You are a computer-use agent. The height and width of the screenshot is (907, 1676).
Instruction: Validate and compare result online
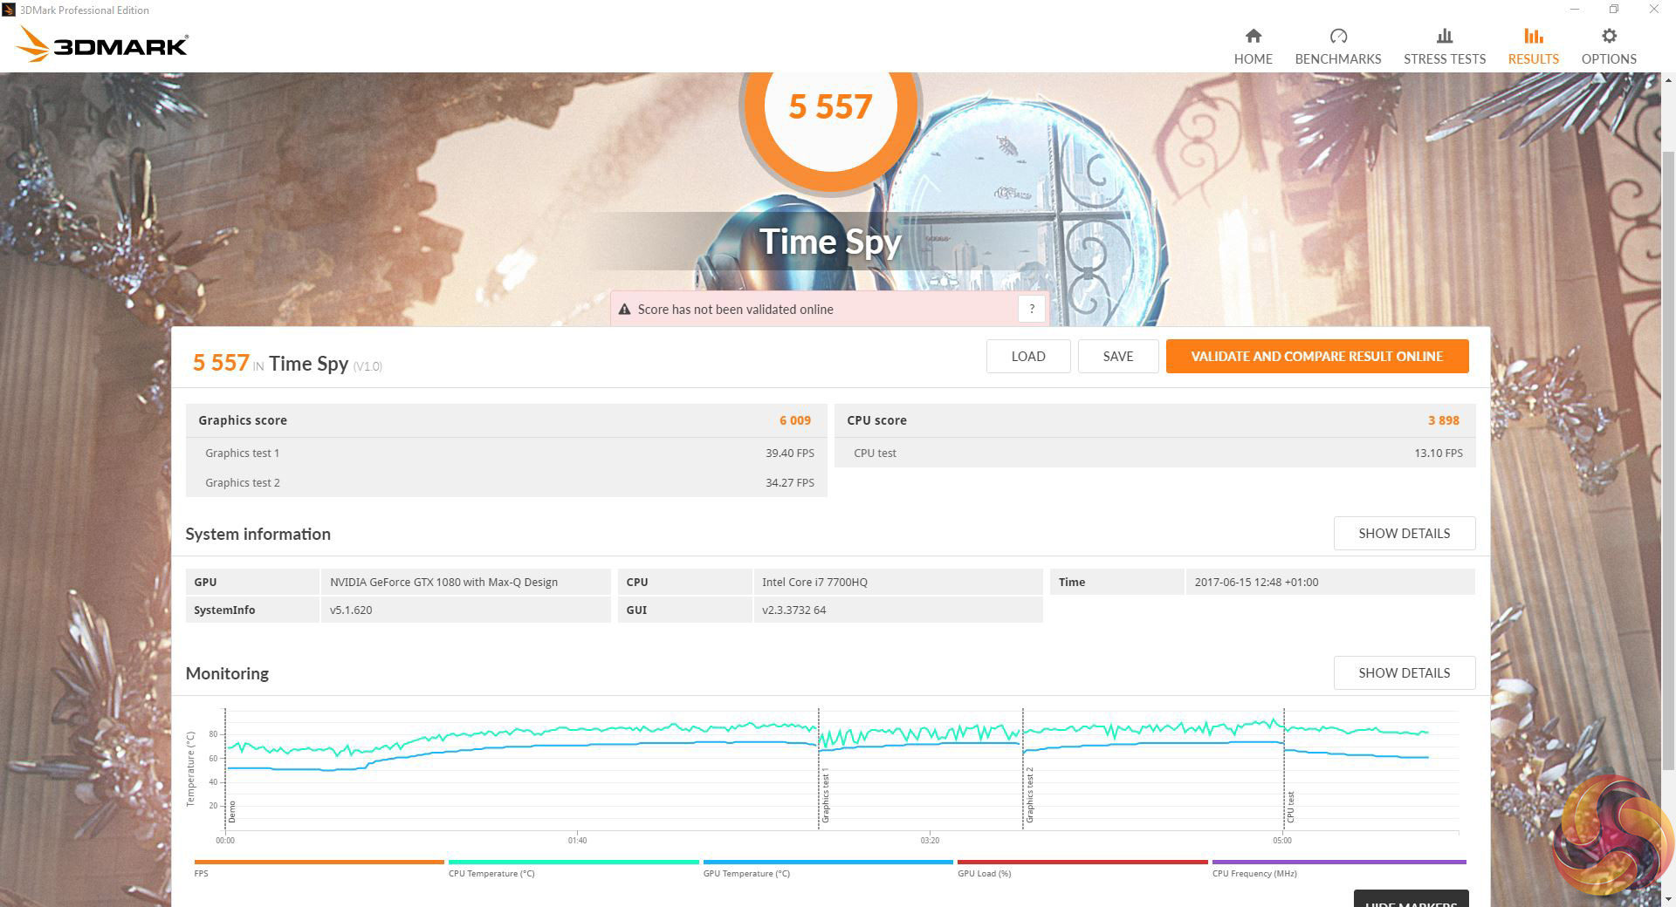click(1317, 356)
